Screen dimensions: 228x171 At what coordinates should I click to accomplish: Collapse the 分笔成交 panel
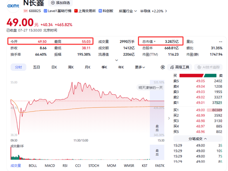point(198,139)
